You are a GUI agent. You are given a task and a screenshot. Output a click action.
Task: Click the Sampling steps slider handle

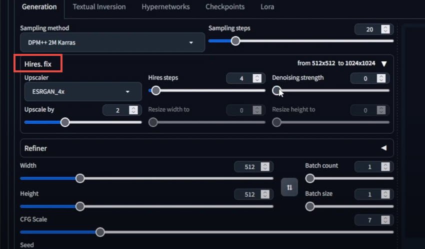click(235, 41)
